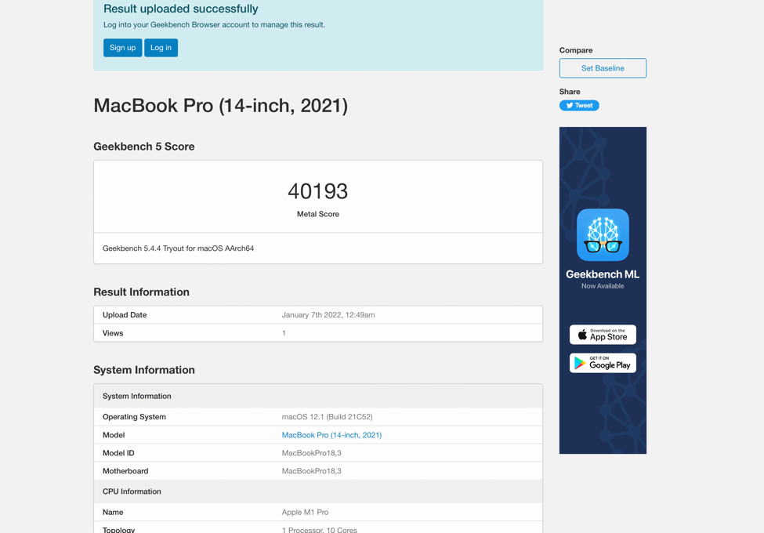Image resolution: width=764 pixels, height=533 pixels.
Task: Click the upload date January 7th 2022 value
Action: point(328,315)
